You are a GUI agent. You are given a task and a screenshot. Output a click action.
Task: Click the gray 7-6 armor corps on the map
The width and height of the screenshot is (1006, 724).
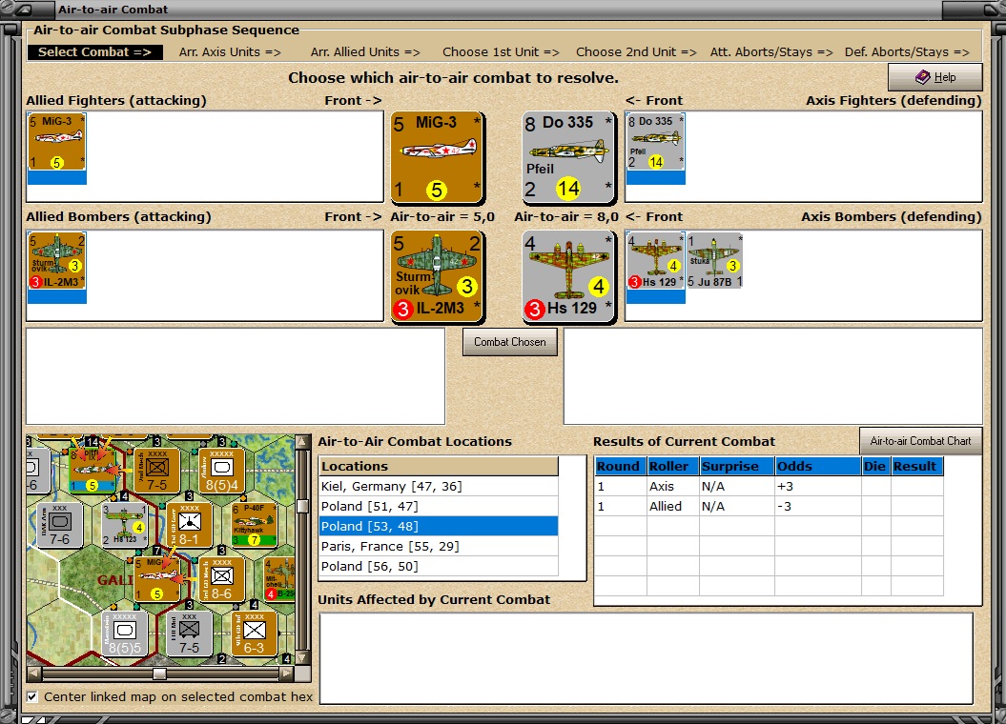(59, 525)
